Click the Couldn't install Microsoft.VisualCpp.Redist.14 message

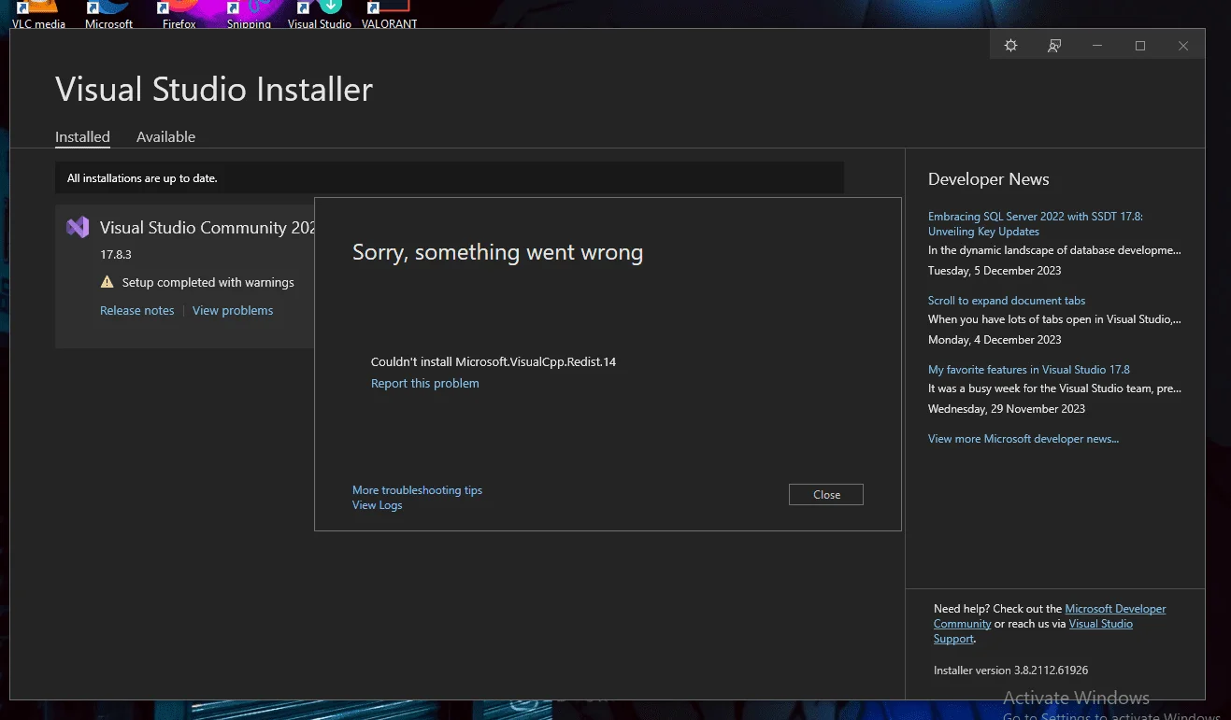coord(494,362)
